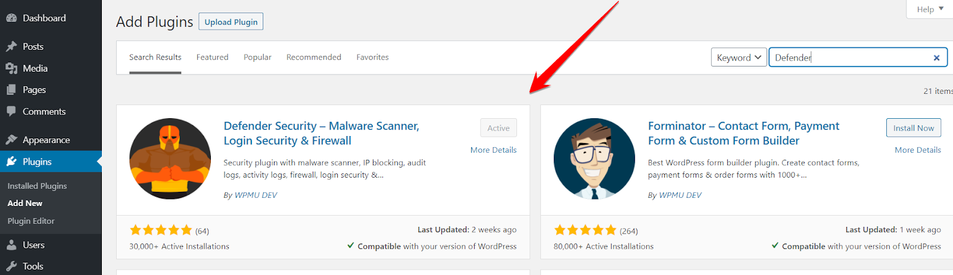Switch to the Recommended tab
953x275 pixels.
(313, 57)
